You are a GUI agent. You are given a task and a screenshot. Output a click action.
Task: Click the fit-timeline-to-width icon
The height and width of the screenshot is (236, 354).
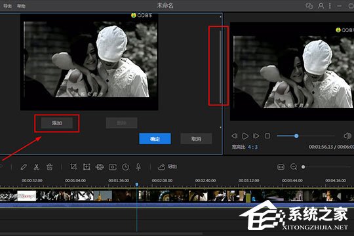pyautogui.click(x=281, y=167)
